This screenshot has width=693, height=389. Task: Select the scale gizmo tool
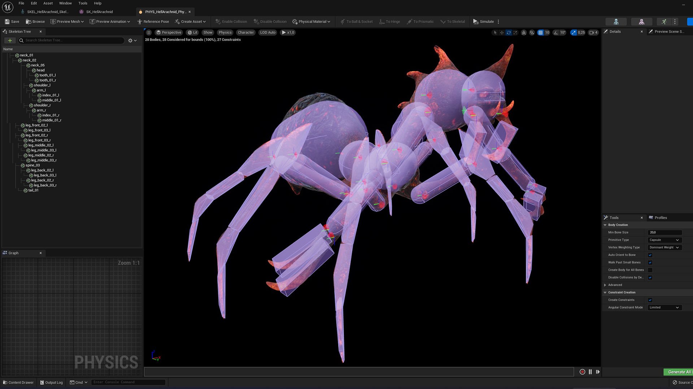pos(515,32)
